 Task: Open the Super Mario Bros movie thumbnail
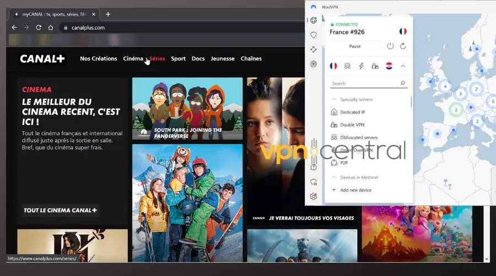417,234
